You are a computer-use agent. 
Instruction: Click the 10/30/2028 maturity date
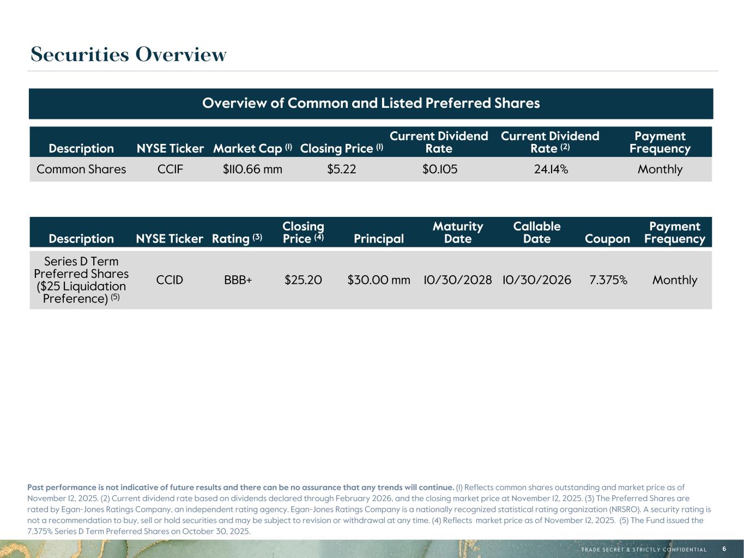(x=458, y=280)
